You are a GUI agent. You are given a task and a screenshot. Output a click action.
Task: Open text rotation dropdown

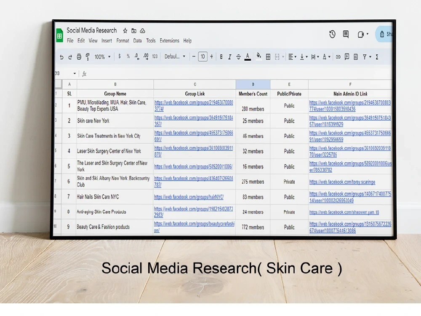coord(326,57)
